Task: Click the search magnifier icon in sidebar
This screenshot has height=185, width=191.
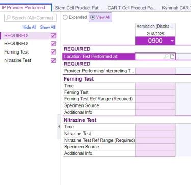Action: [x=8, y=18]
